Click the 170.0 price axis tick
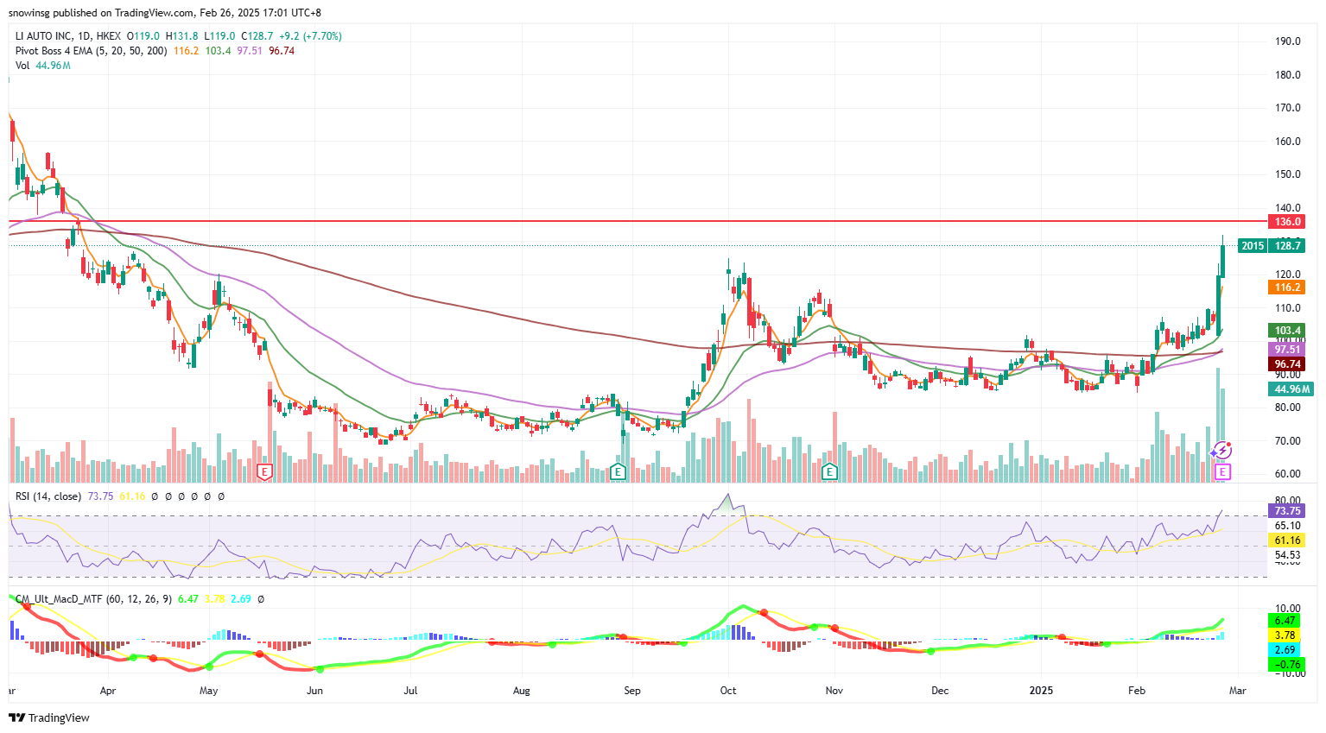1326x733 pixels. [x=1288, y=108]
